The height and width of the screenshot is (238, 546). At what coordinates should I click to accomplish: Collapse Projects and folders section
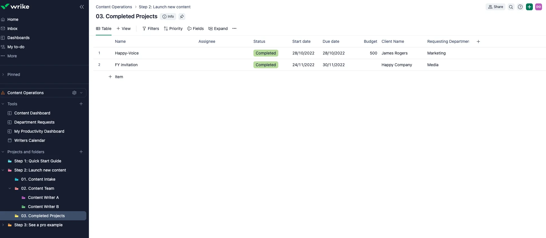(x=3, y=152)
